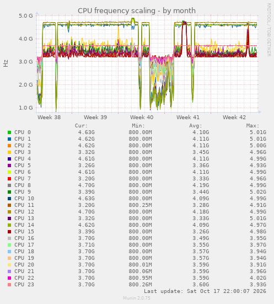The image size is (274, 304).
Task: Click the CPU 3 yellow legend swatch
Action: (x=9, y=152)
